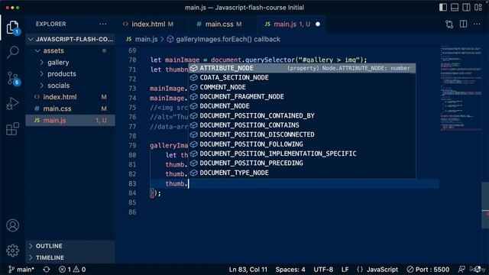Expand the TIMELINE section

pyautogui.click(x=70, y=257)
